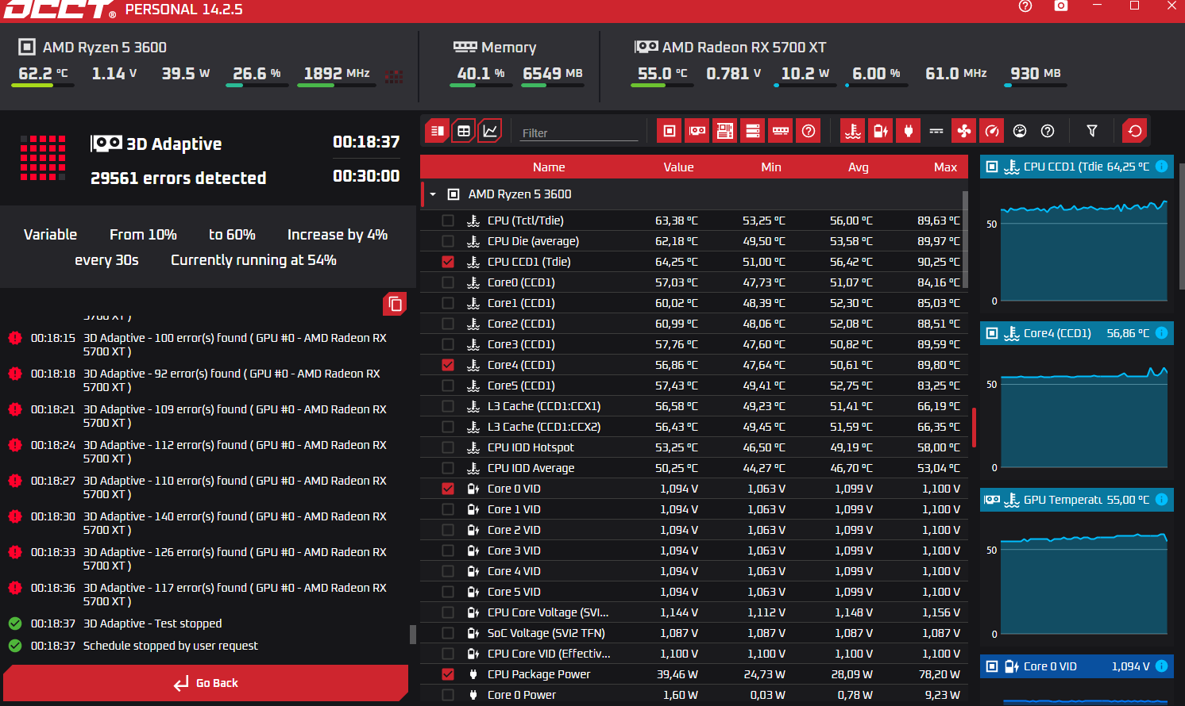
Task: Toggle the CPU sensors filter icon
Action: pos(670,131)
